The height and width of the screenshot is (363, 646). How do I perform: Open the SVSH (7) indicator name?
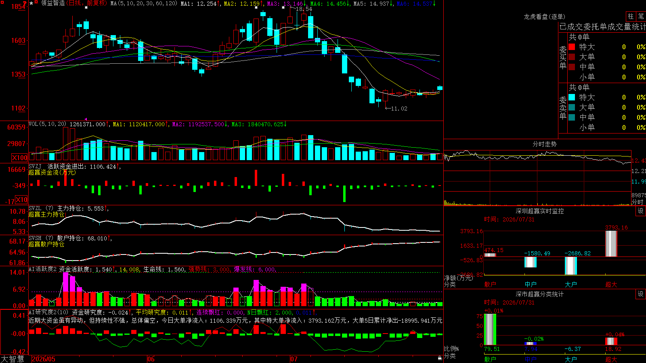41,238
